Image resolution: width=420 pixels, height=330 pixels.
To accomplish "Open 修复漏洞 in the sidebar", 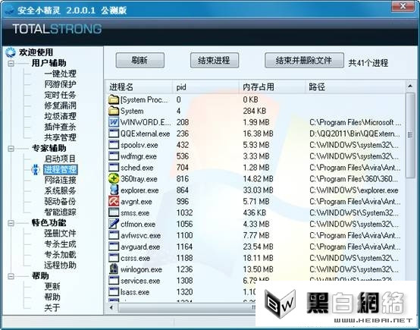I will click(60, 105).
